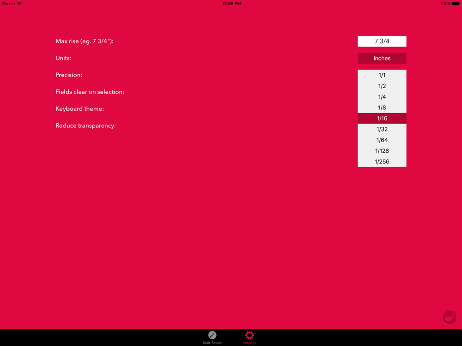Select 1/256 precision option
Image resolution: width=462 pixels, height=346 pixels.
click(382, 161)
